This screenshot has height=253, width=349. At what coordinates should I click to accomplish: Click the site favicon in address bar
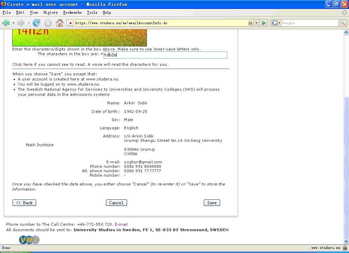coord(70,23)
